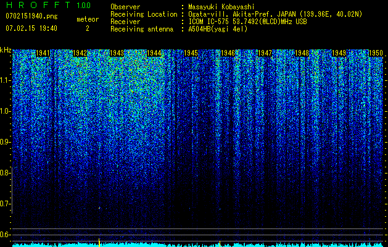Click the 1945 time marker

click(x=191, y=53)
